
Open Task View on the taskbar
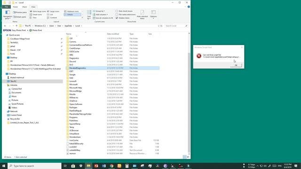(65, 166)
